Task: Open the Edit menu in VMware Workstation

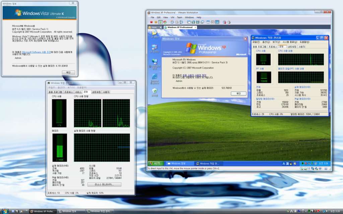Action: [x=158, y=17]
